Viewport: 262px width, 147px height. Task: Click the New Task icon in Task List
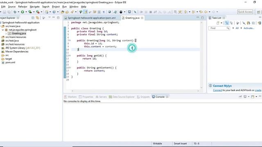[218, 23]
